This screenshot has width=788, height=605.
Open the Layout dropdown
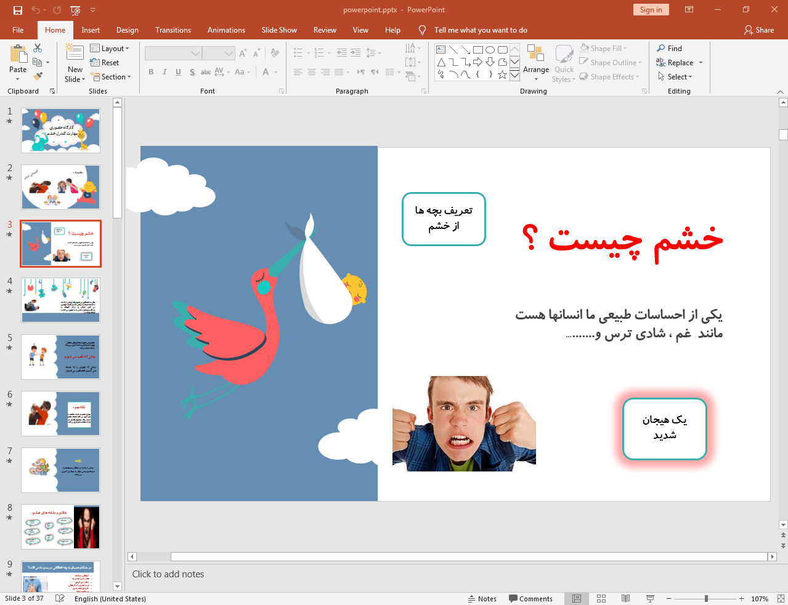(x=111, y=48)
